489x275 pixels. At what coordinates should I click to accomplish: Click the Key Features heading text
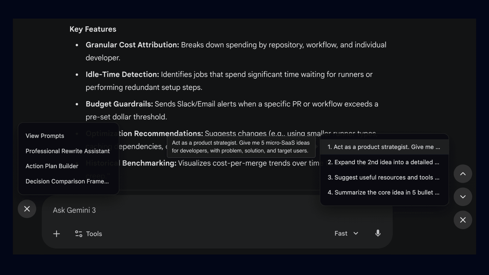point(93,29)
